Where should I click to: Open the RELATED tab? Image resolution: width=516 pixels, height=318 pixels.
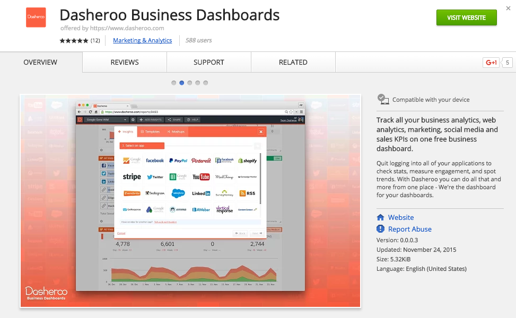point(293,62)
